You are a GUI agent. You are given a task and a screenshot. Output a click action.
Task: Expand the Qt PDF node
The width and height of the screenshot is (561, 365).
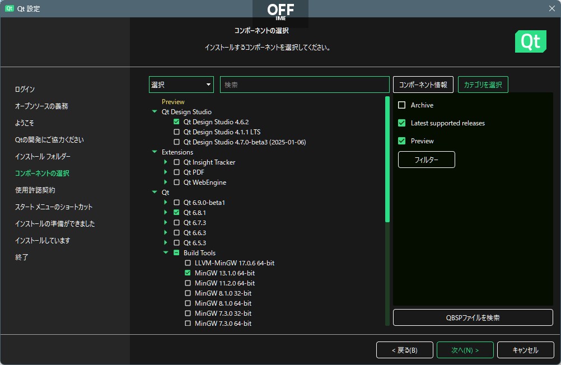166,172
